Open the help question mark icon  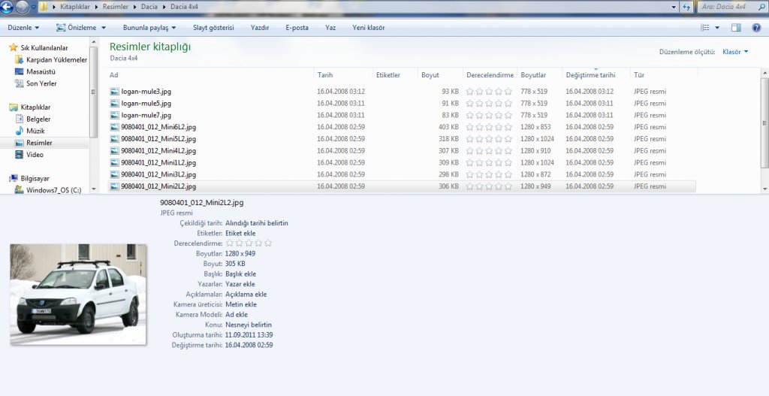click(756, 28)
